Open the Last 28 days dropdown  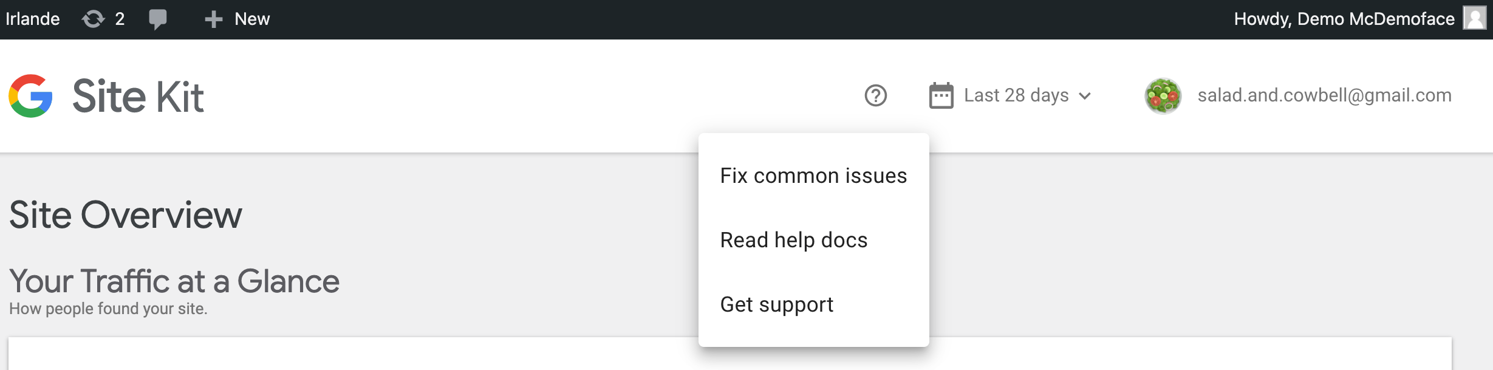tap(1016, 95)
